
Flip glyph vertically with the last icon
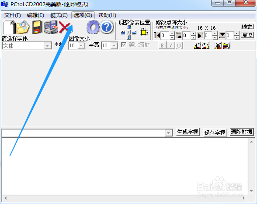[x=226, y=45]
